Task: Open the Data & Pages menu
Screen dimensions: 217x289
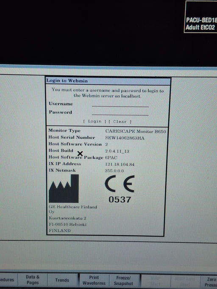Action: 33,280
